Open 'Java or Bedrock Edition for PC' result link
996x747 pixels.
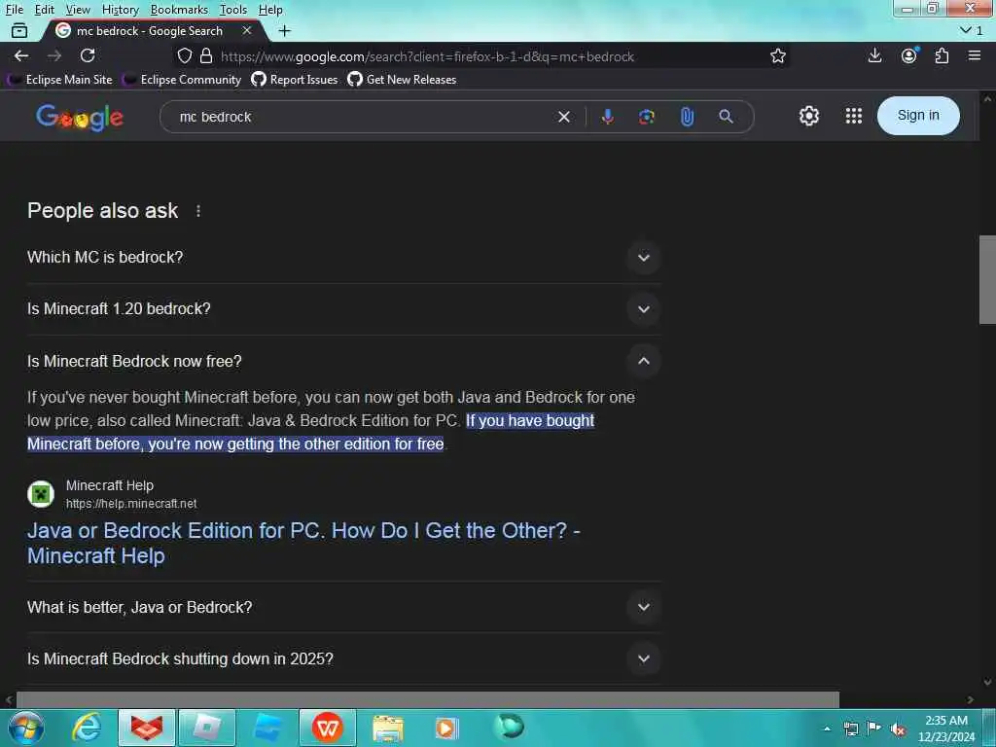point(303,543)
